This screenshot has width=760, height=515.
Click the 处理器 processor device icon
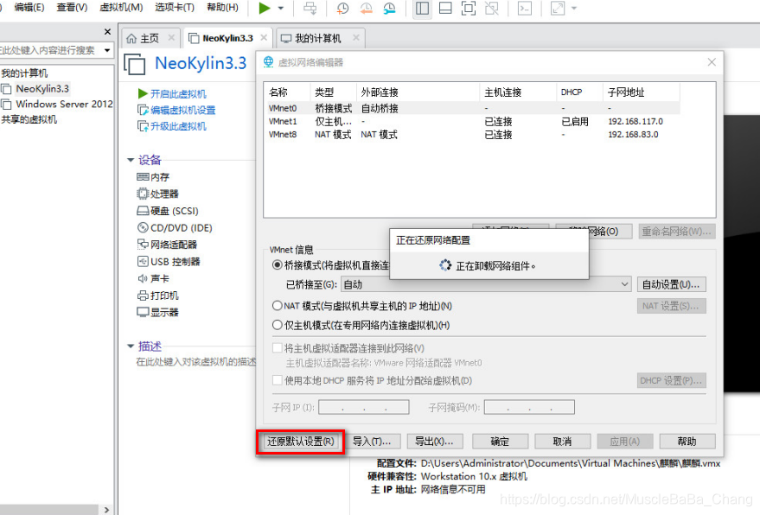[x=143, y=194]
